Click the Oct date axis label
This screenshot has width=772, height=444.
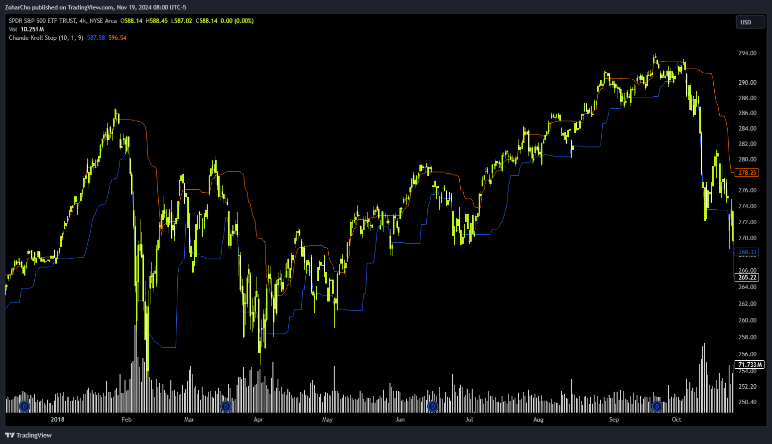676,420
